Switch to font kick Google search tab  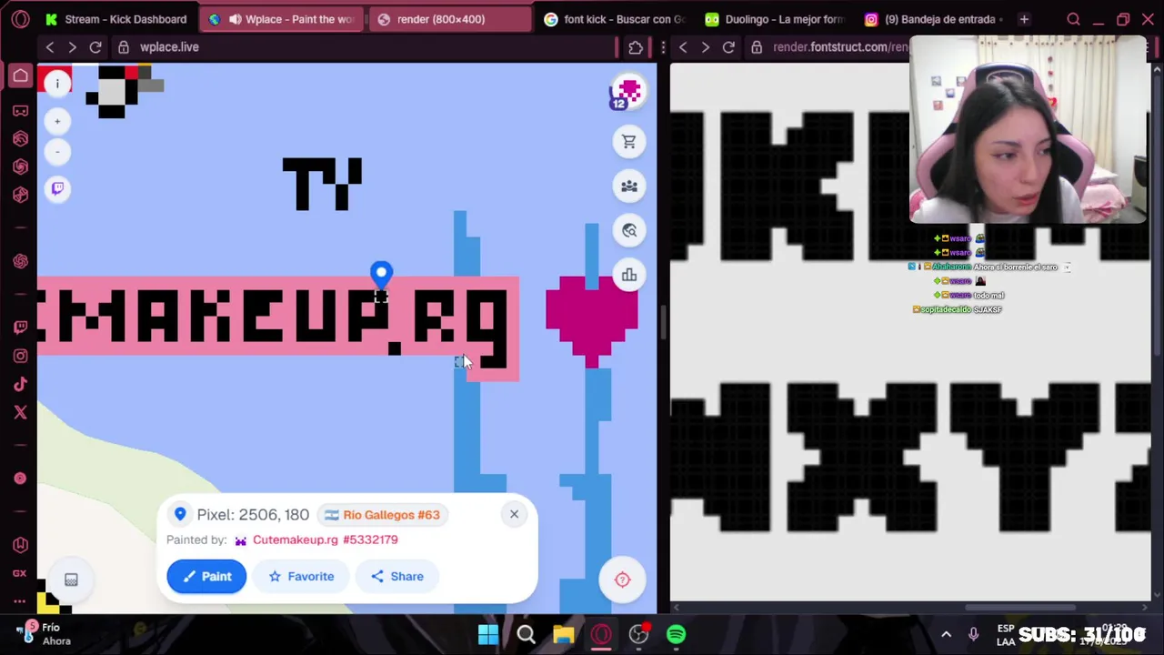pos(615,19)
